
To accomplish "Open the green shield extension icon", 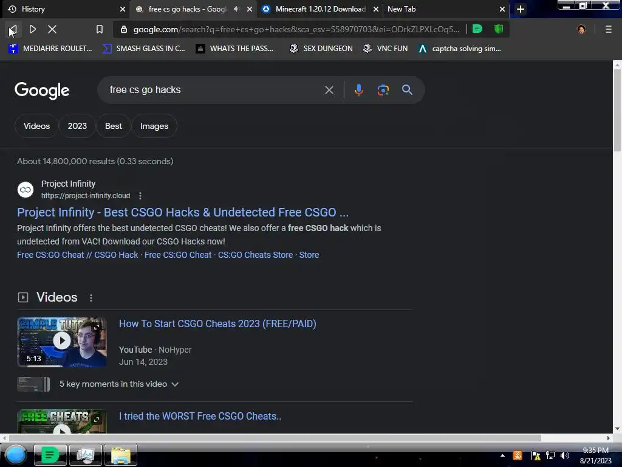I will [x=499, y=29].
